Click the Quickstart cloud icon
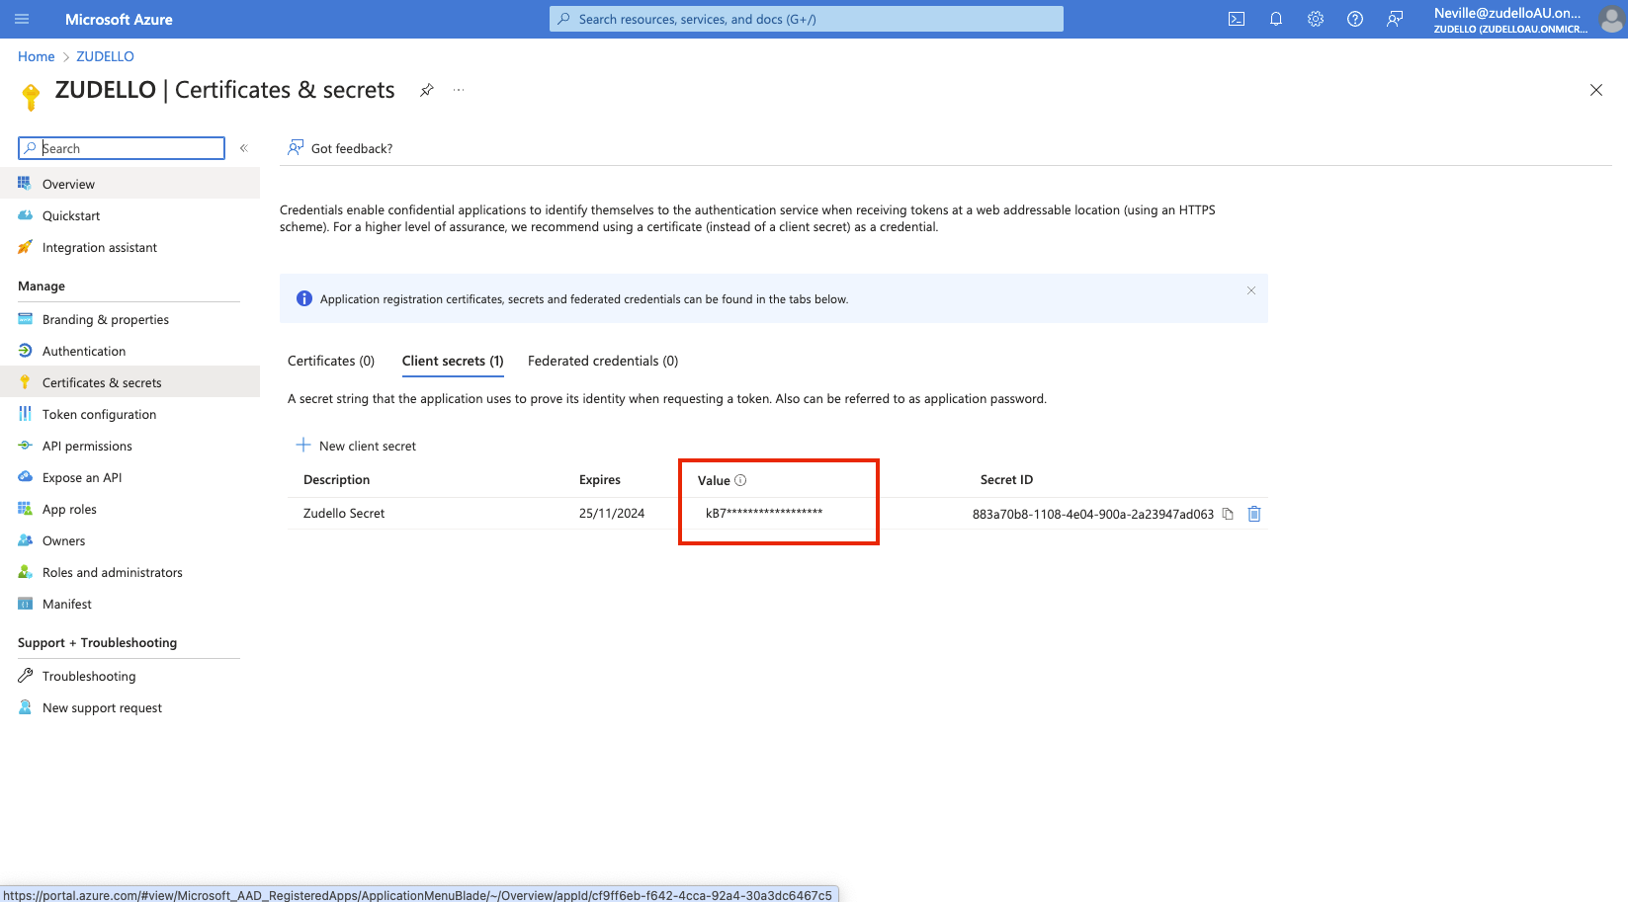 pos(25,215)
